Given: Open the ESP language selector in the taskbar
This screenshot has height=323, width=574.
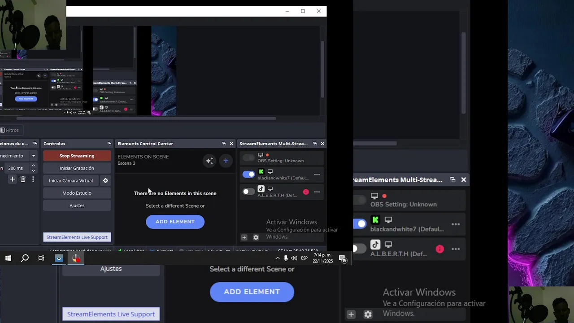Looking at the screenshot, I should 304,258.
